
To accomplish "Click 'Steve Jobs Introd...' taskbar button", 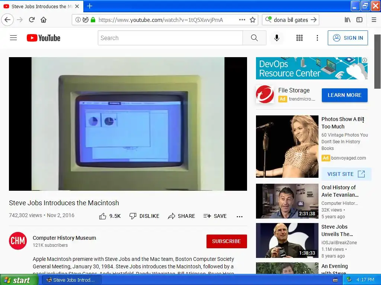I will tap(72, 280).
